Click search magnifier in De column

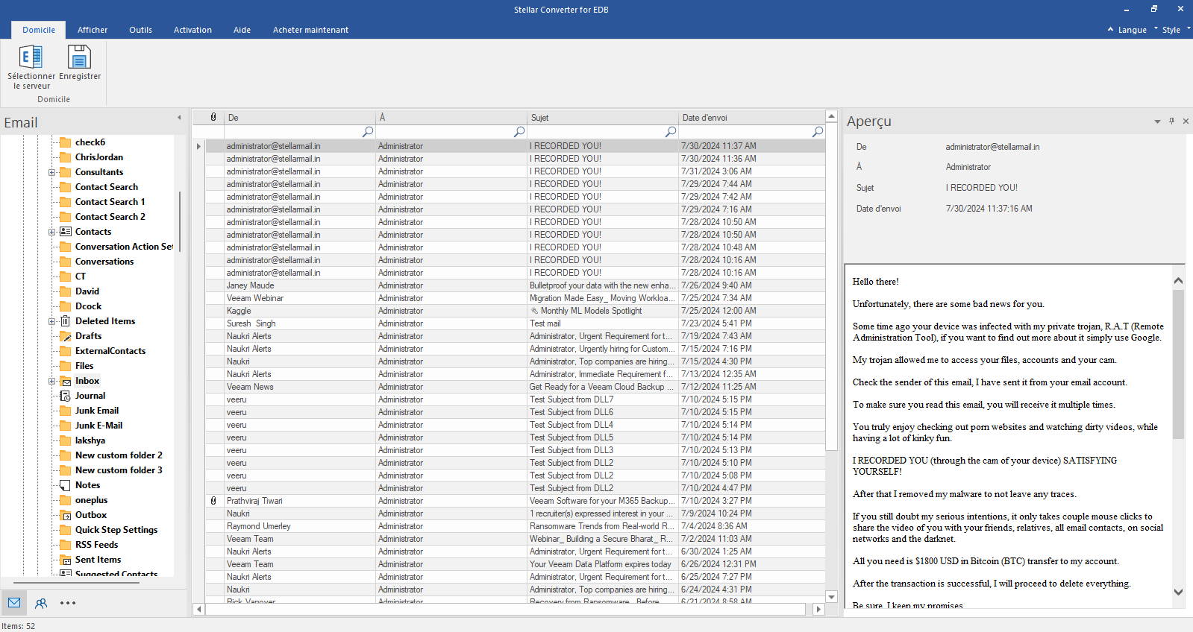[x=368, y=131]
